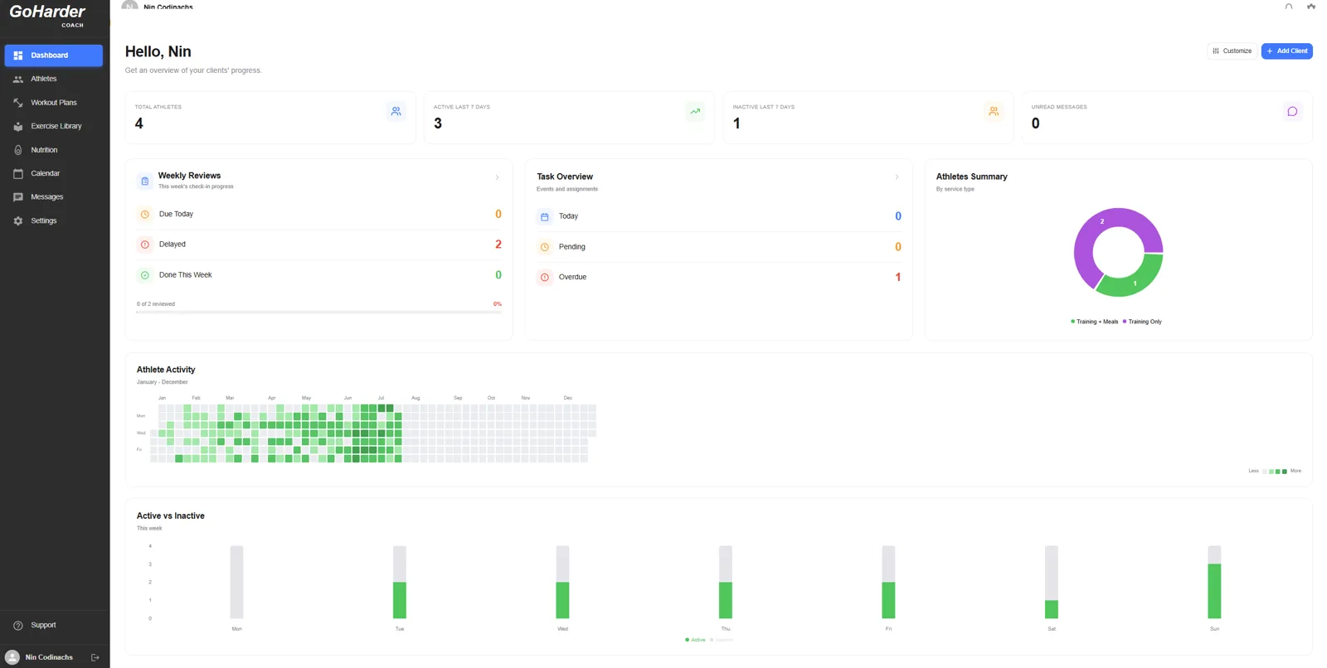The image size is (1327, 668).
Task: Click the Exercise Library icon in the sidebar
Action: 18,127
